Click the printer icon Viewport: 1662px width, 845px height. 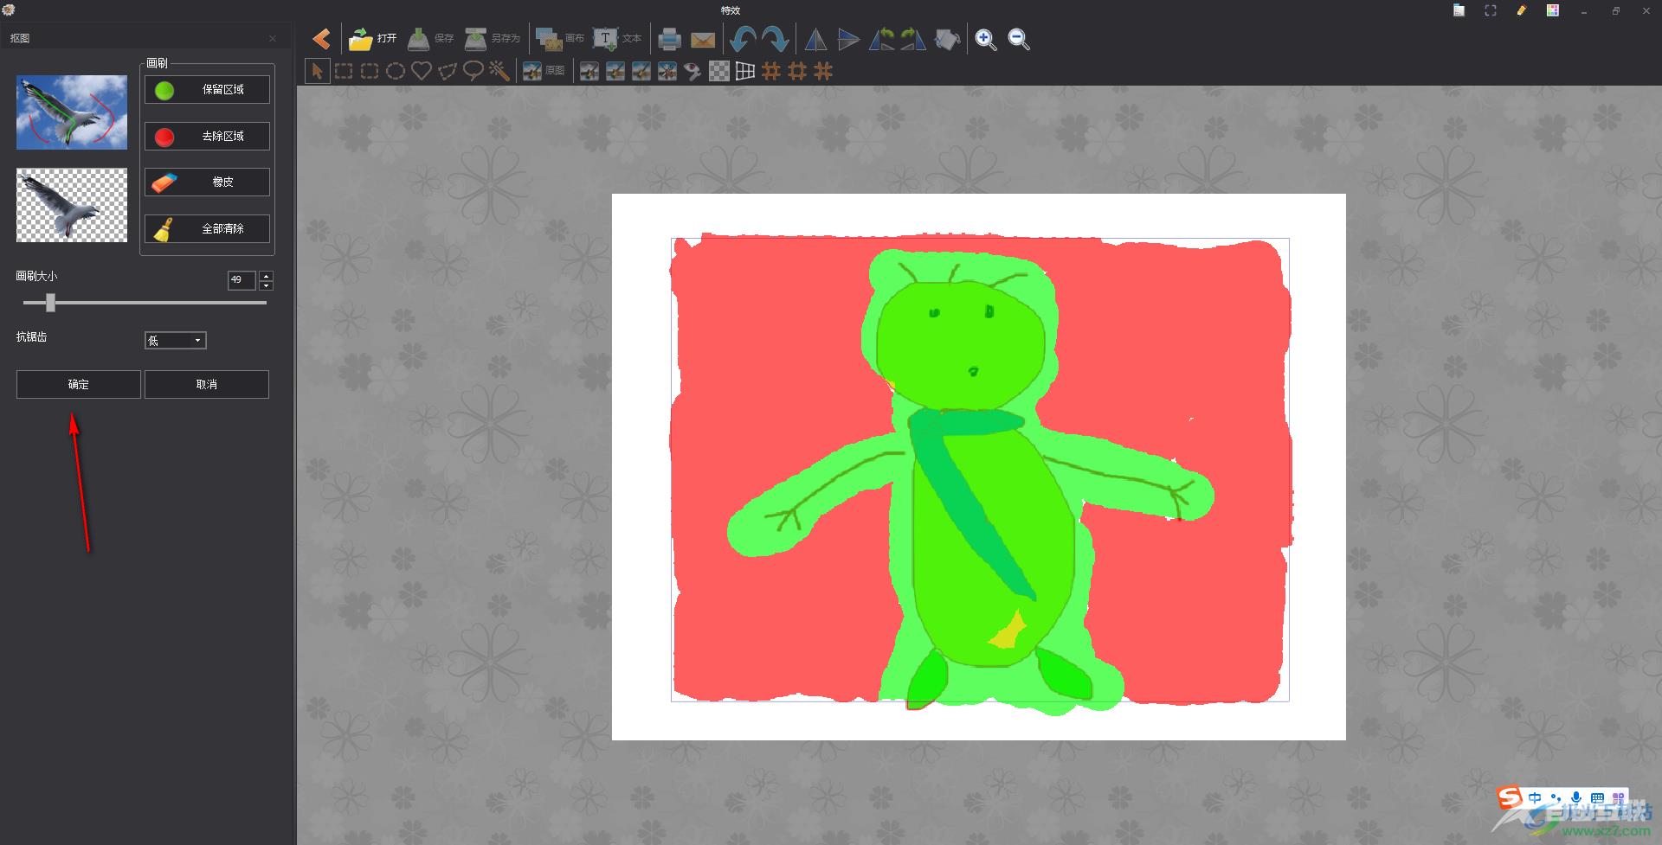pos(669,39)
